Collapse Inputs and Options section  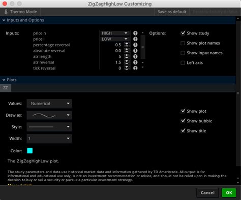(x=4, y=20)
